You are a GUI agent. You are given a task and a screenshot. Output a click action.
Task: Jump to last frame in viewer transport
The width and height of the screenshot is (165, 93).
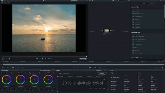[48, 59]
